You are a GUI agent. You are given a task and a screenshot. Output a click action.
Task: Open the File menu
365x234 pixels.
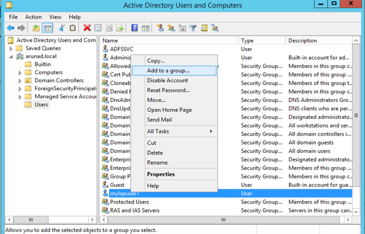pyautogui.click(x=13, y=17)
